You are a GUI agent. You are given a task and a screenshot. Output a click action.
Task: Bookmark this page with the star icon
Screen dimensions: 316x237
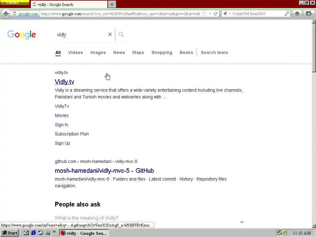click(x=204, y=14)
